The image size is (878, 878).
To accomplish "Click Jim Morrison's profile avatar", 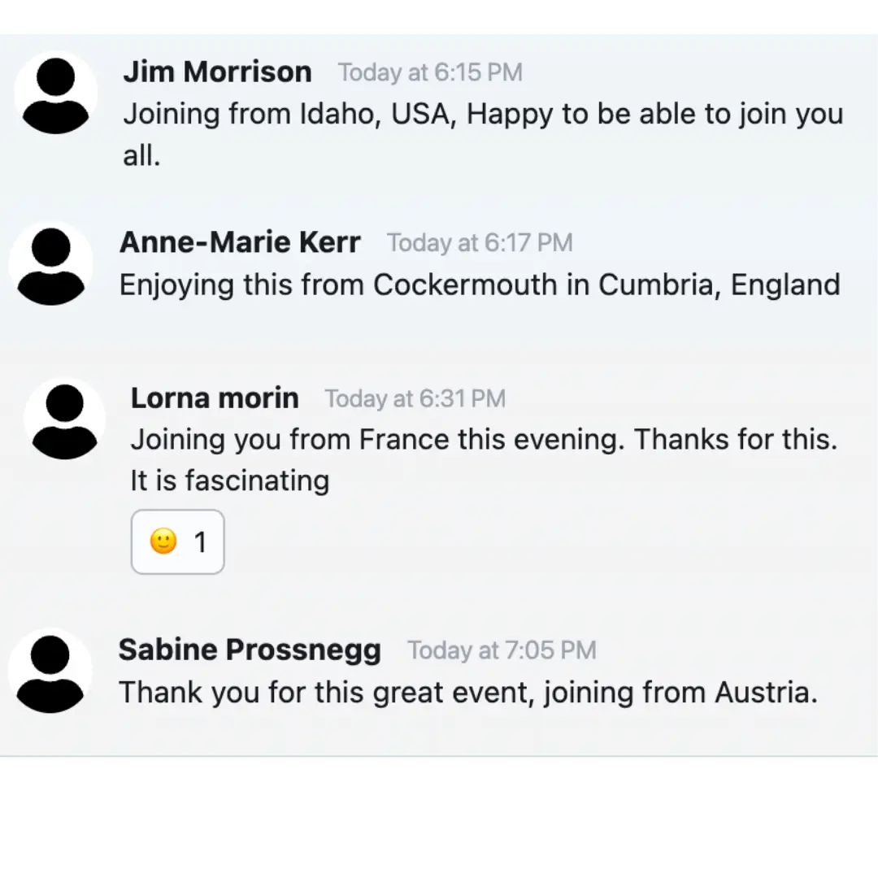I will [55, 93].
